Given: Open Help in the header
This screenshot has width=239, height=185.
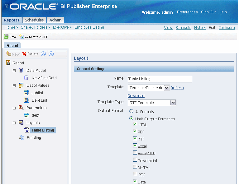Looking at the screenshot, I should click(x=223, y=12).
